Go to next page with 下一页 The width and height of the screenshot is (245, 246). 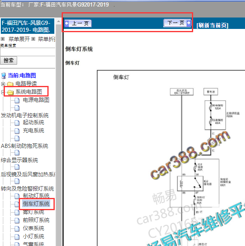[177, 23]
